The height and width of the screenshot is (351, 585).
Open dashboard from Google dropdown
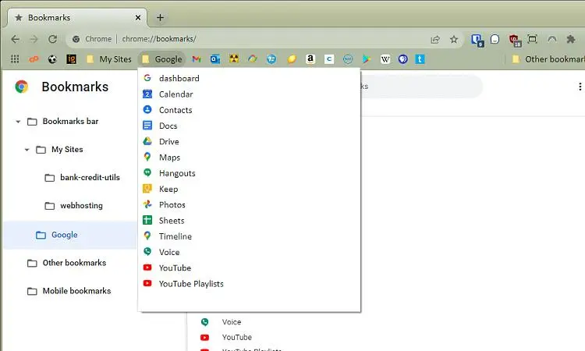coord(249,78)
